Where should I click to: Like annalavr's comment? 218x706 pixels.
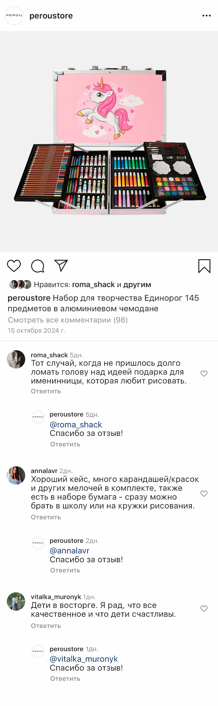point(204,493)
